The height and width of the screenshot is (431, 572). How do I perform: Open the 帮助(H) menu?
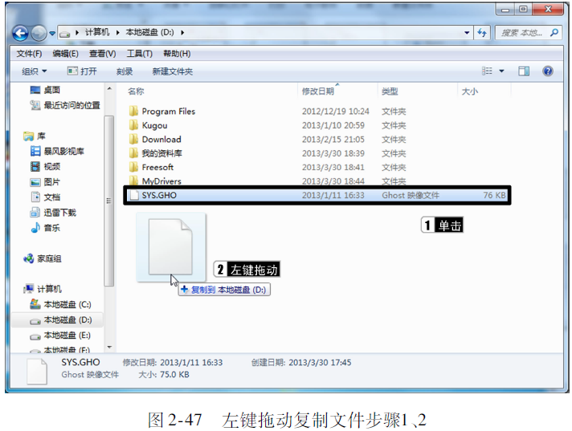click(177, 54)
